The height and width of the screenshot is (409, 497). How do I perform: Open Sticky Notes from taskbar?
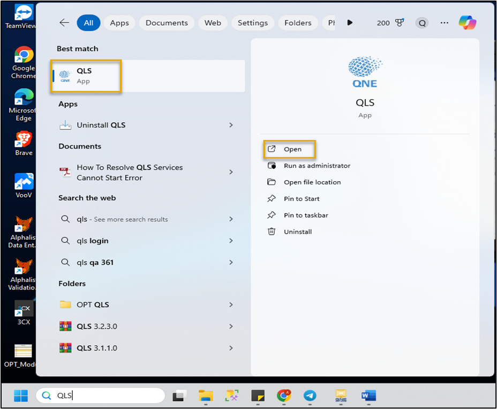258,396
